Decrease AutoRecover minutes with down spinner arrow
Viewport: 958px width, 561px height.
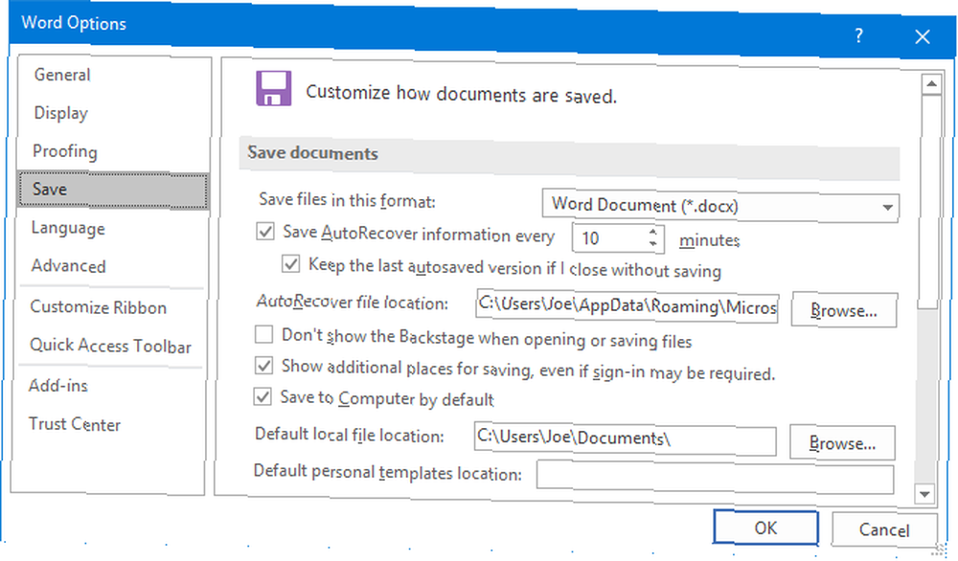[x=653, y=243]
